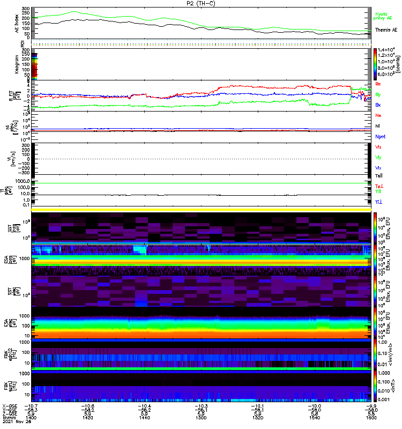Click the ESA ions eV axis label
This screenshot has height=429, width=402.
pyautogui.click(x=9, y=260)
